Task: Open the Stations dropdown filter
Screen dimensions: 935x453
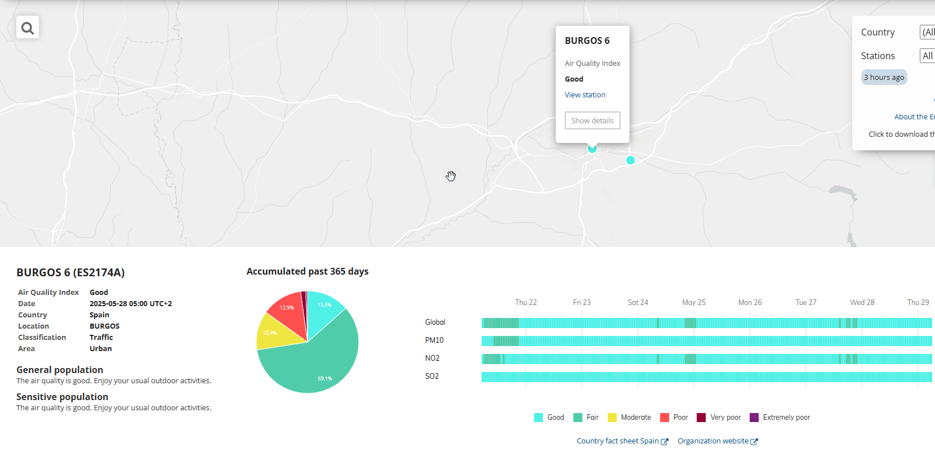Action: 927,56
